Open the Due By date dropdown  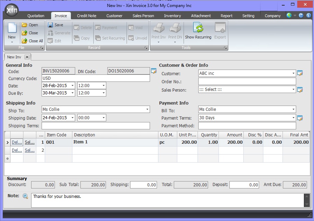72,93
